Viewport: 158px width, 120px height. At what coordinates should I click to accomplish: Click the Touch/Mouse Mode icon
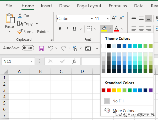tap(75, 49)
